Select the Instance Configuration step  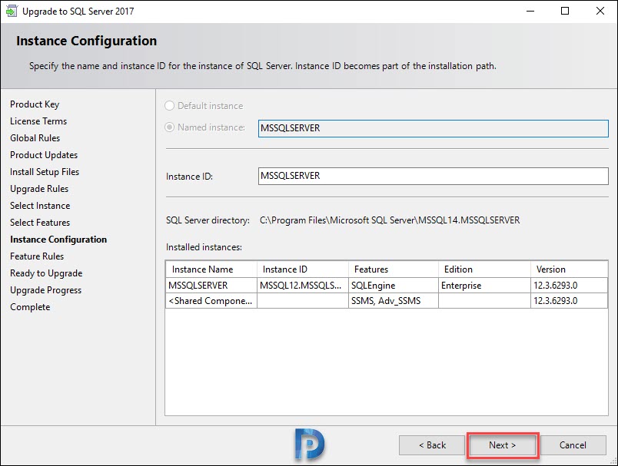click(x=58, y=240)
